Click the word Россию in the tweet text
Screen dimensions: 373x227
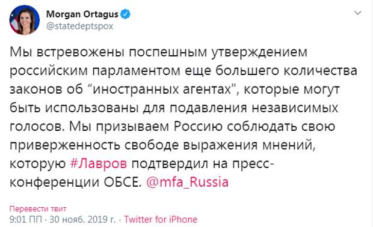point(198,127)
